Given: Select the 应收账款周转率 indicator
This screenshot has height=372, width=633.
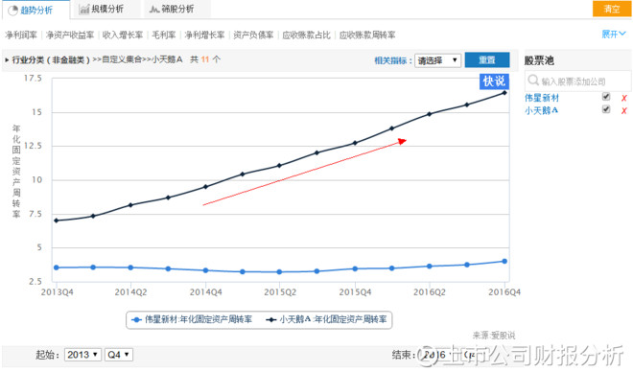Looking at the screenshot, I should (367, 35).
